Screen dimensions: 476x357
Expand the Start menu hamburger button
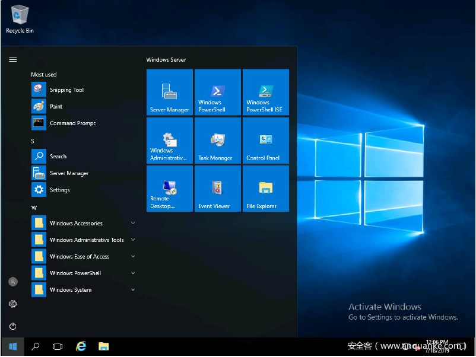(x=12, y=59)
